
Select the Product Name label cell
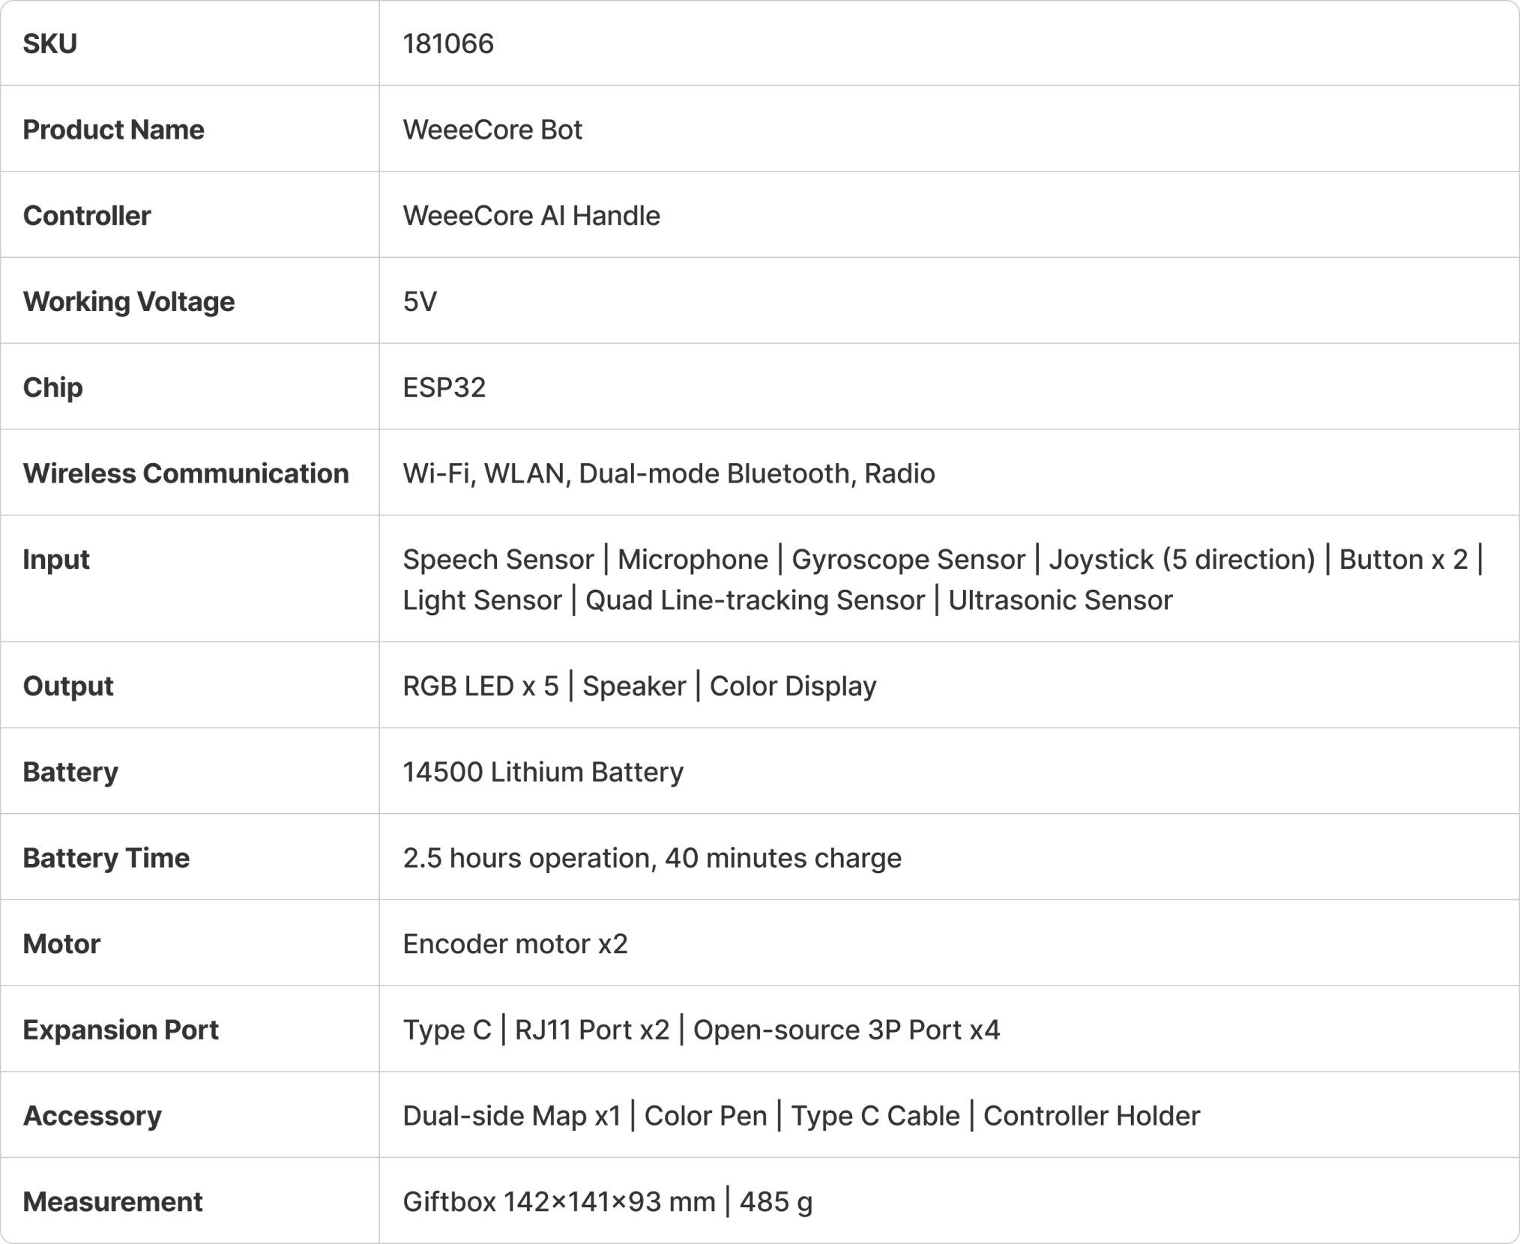pyautogui.click(x=113, y=130)
